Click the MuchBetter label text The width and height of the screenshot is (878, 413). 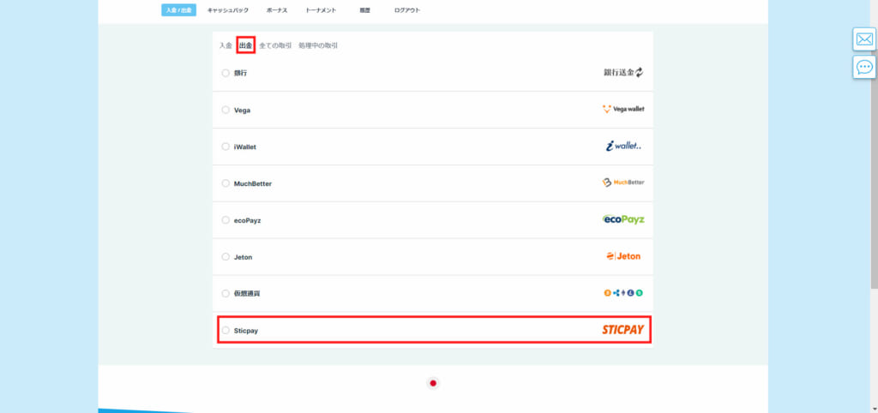(x=253, y=183)
